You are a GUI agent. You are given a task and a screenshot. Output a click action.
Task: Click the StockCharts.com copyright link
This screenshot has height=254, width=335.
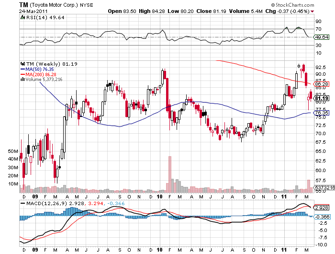(293, 5)
